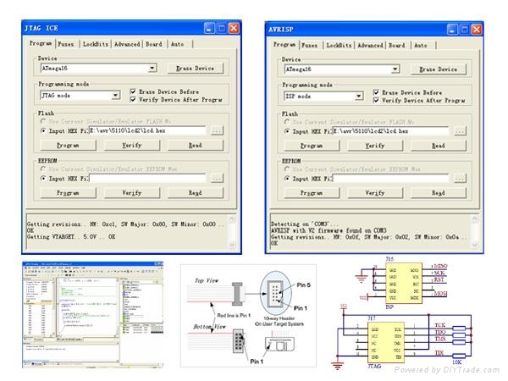Click Flash HEX file path field in AVRISP
Image resolution: width=508 pixels, height=381 pixels.
tap(390, 131)
